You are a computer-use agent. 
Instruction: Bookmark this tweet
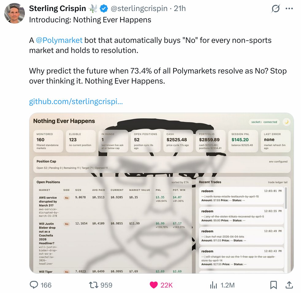(x=273, y=285)
